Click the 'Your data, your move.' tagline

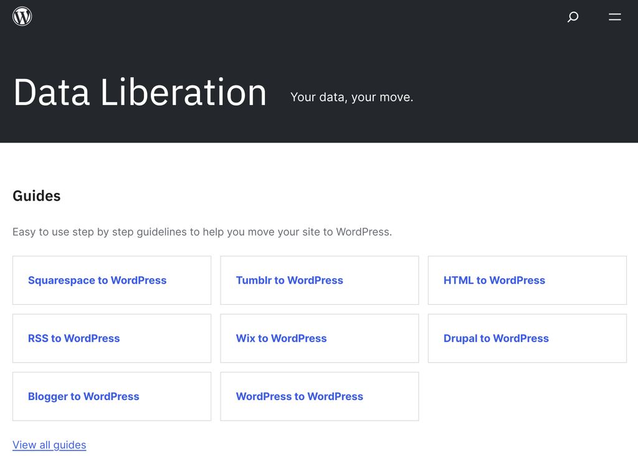coord(351,97)
